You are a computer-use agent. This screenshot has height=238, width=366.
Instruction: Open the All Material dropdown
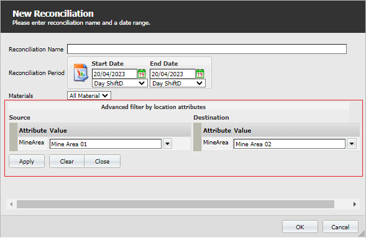(89, 95)
